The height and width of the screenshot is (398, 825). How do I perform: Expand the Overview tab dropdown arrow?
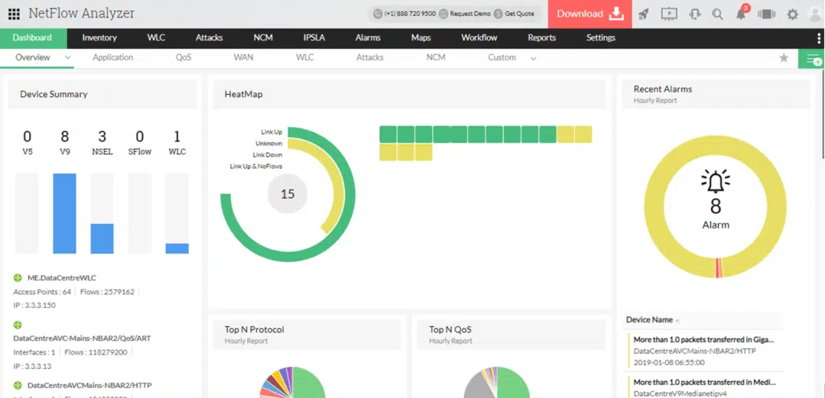coord(67,57)
